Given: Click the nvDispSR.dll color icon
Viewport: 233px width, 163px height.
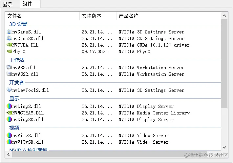Looking at the screenshot, I should pos(9,119).
